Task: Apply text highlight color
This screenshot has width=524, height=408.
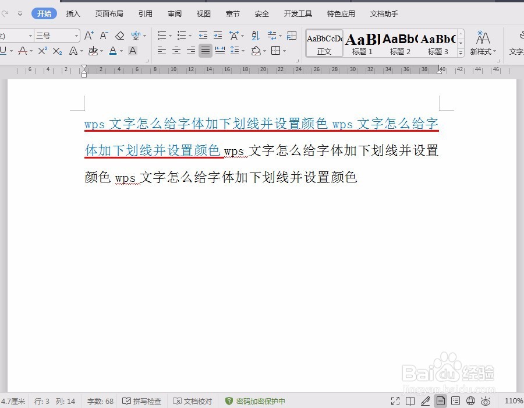Action: point(93,51)
